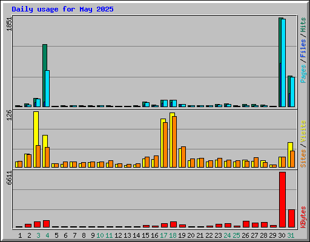Click day number 9 on the x-axis

pyautogui.click(x=93, y=235)
